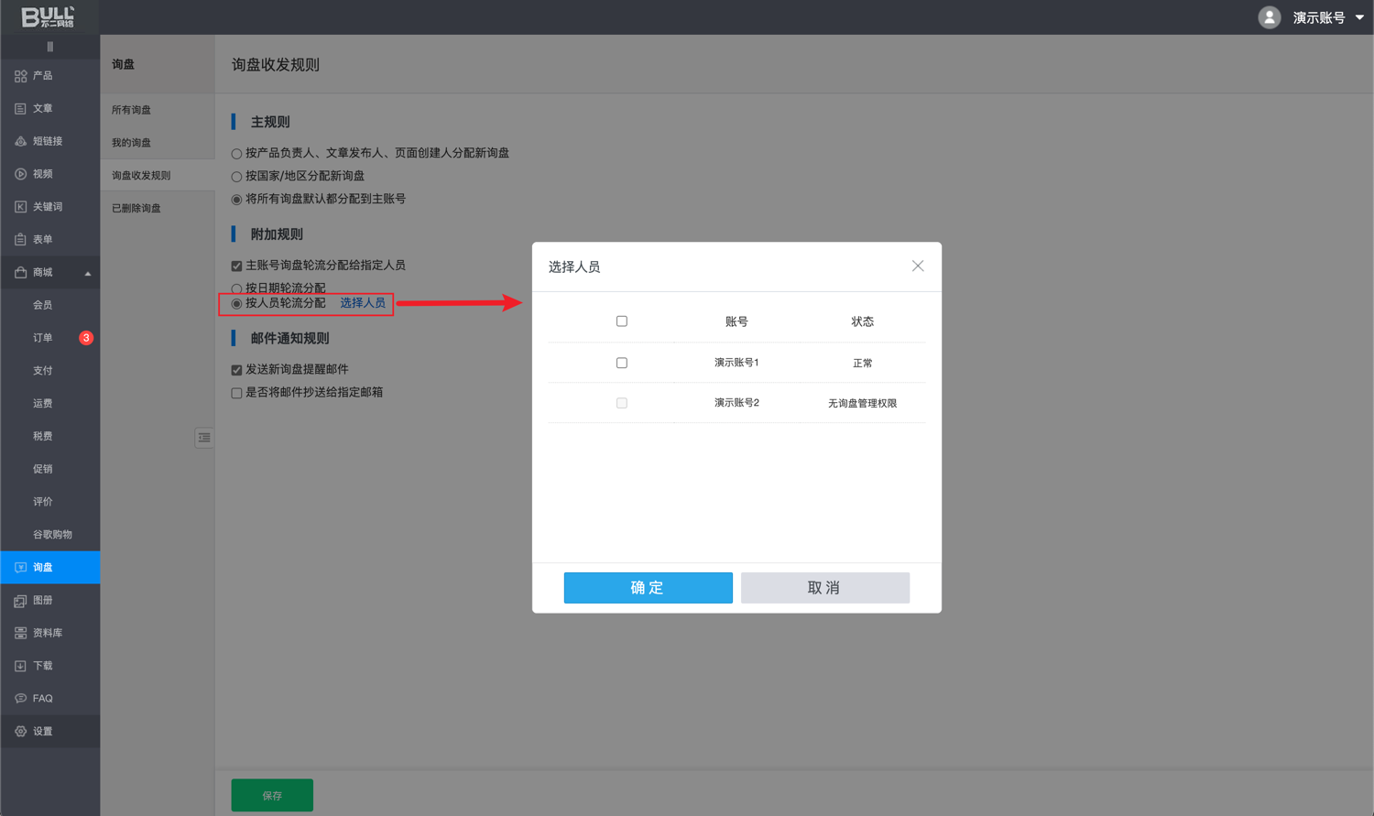Select 按国家/地区分配新询盘 radio option
This screenshot has width=1374, height=816.
(x=236, y=177)
